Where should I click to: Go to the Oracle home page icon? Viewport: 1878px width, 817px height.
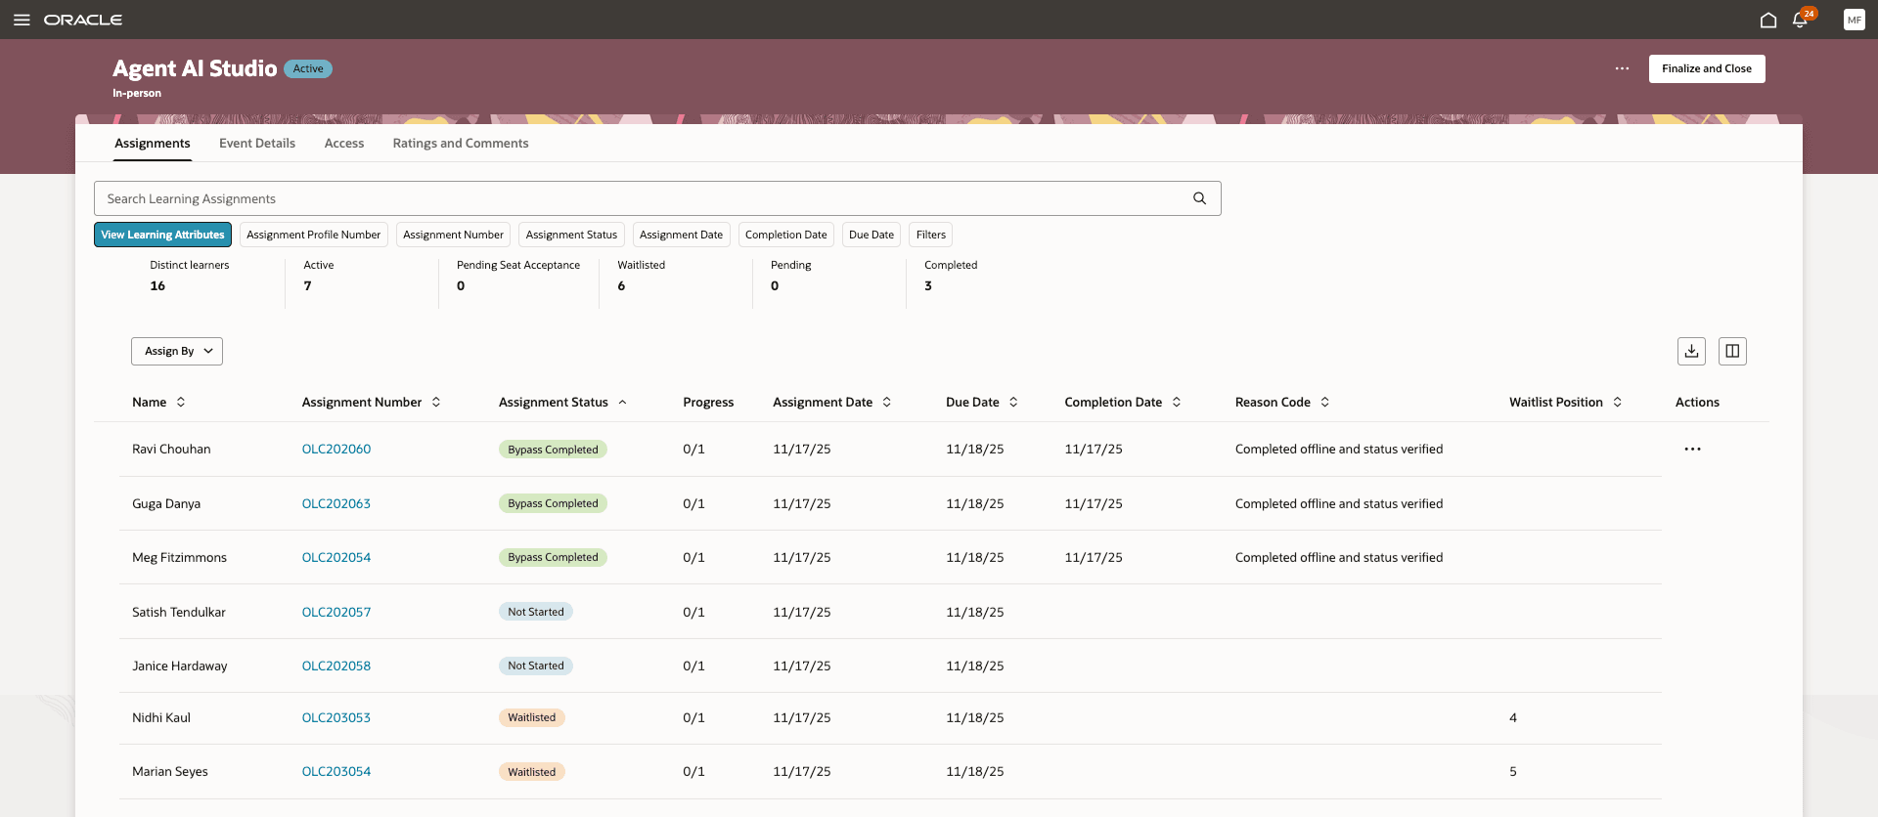(1768, 20)
